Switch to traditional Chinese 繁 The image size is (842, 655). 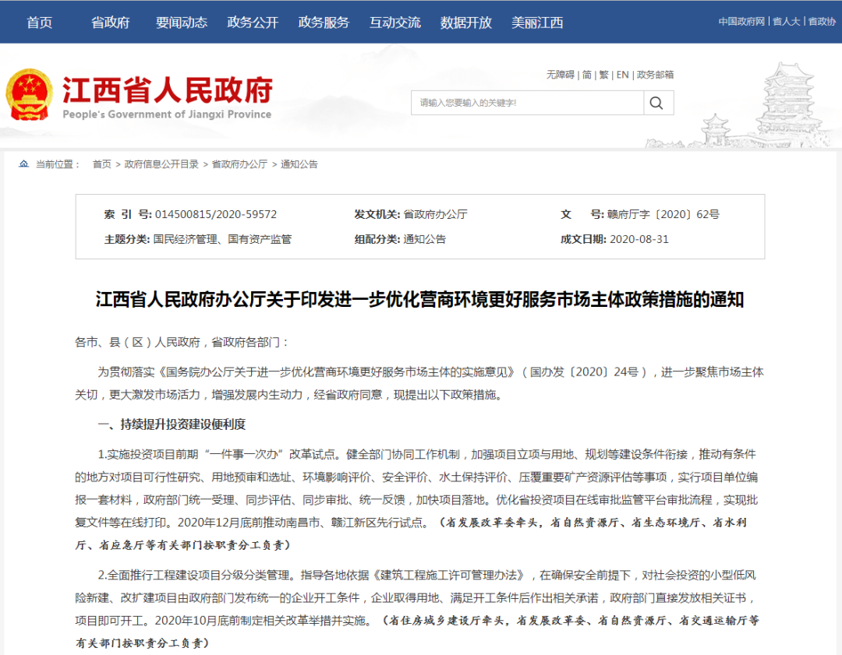coord(603,75)
